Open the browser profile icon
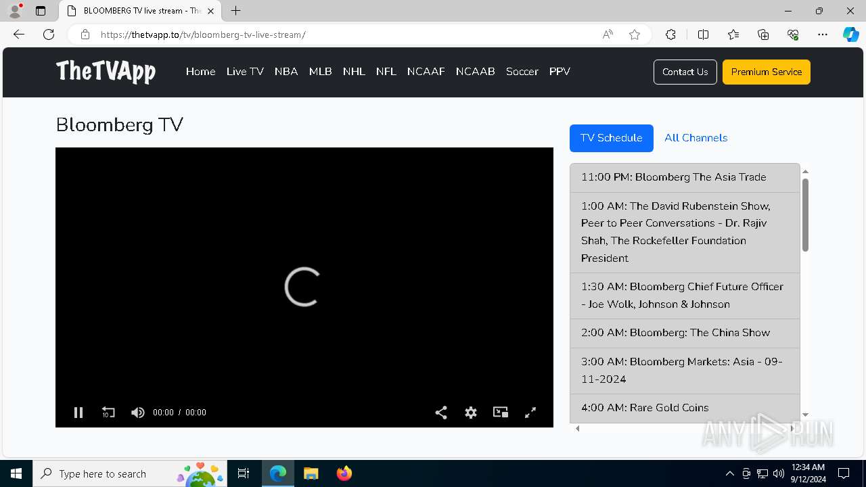This screenshot has height=487, width=866. 15,11
